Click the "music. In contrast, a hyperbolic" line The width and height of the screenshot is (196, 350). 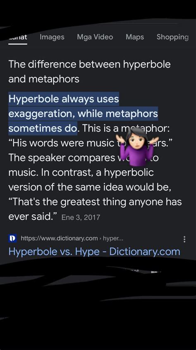click(x=81, y=173)
